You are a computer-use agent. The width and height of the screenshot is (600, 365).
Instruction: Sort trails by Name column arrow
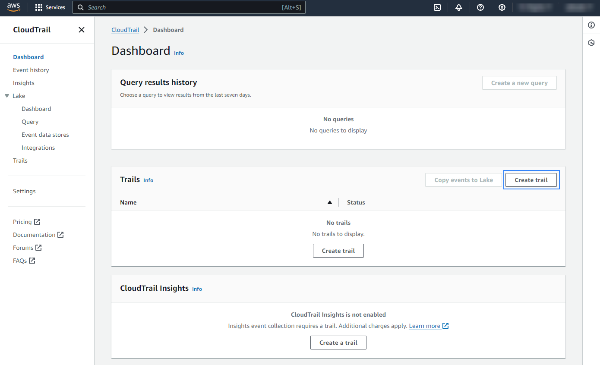pos(330,202)
